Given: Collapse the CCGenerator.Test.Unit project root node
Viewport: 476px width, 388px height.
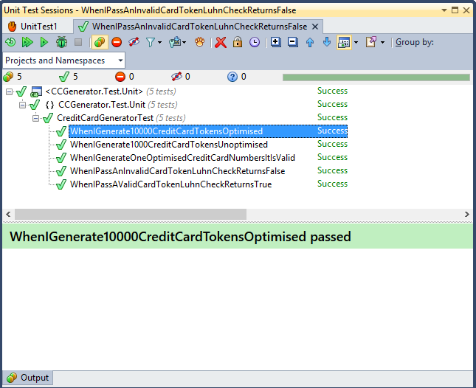Looking at the screenshot, I should point(10,91).
